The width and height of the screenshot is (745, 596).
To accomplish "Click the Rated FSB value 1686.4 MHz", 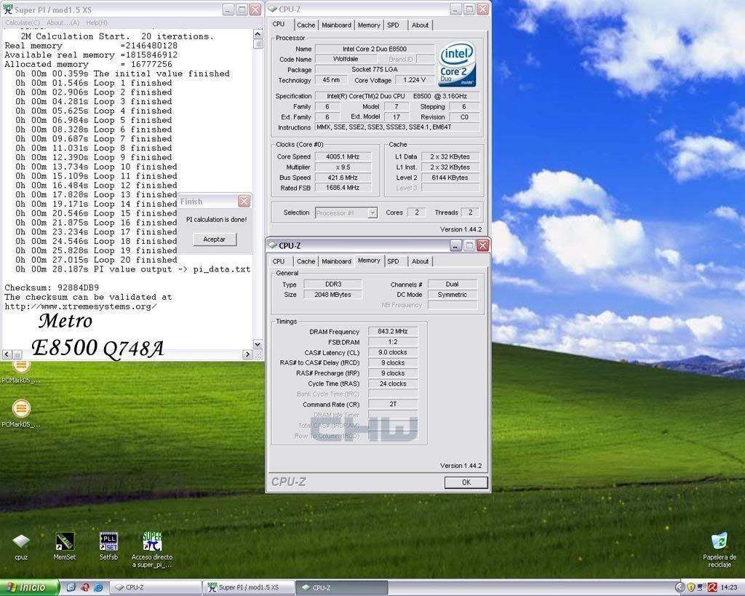I will (343, 188).
